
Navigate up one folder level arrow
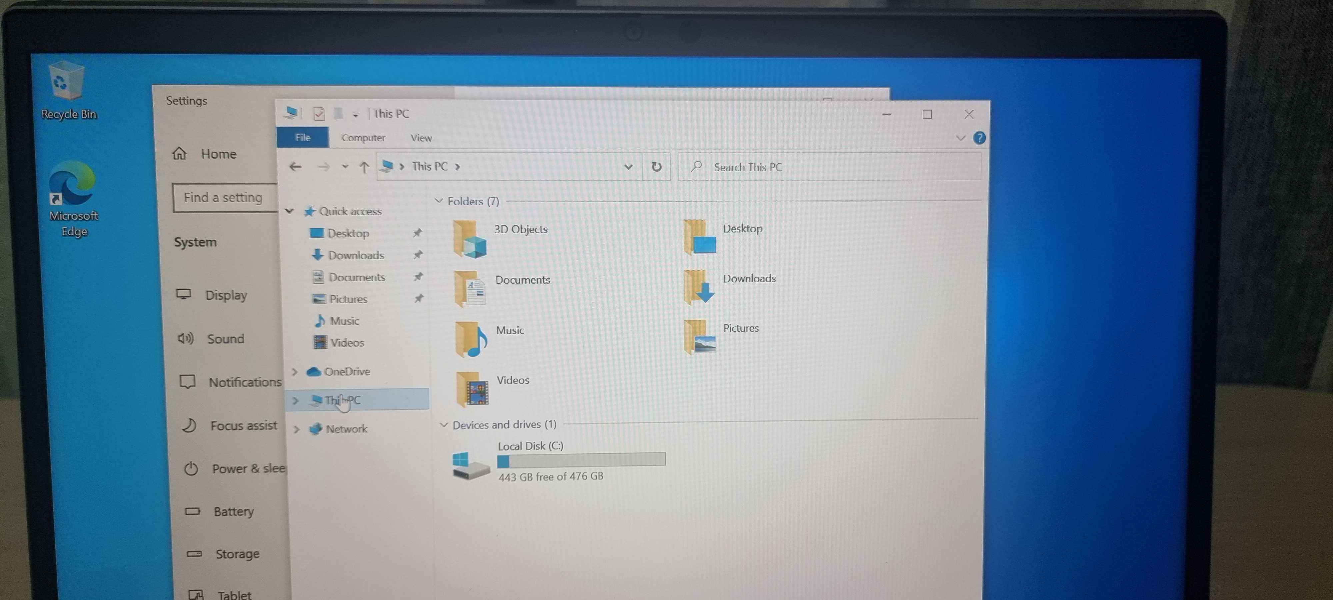(x=364, y=167)
